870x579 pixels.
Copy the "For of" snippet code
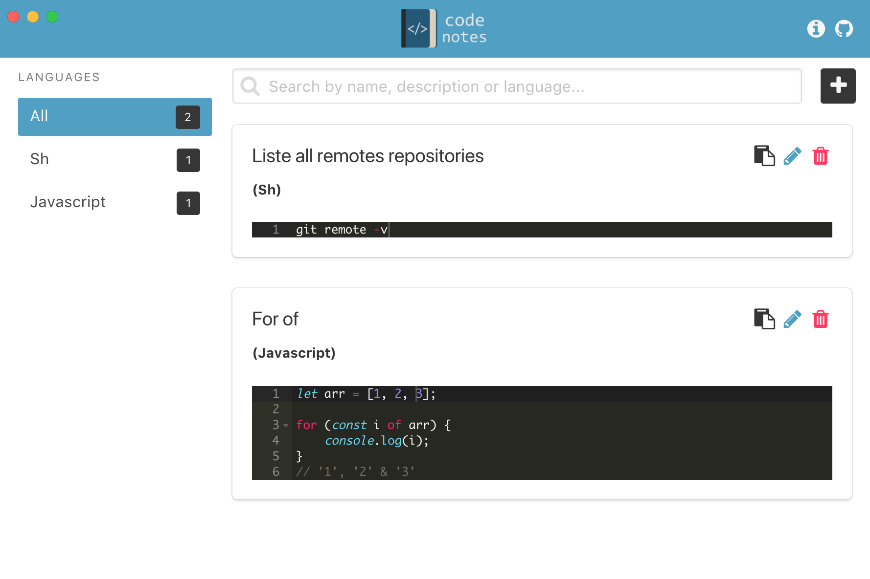(764, 319)
